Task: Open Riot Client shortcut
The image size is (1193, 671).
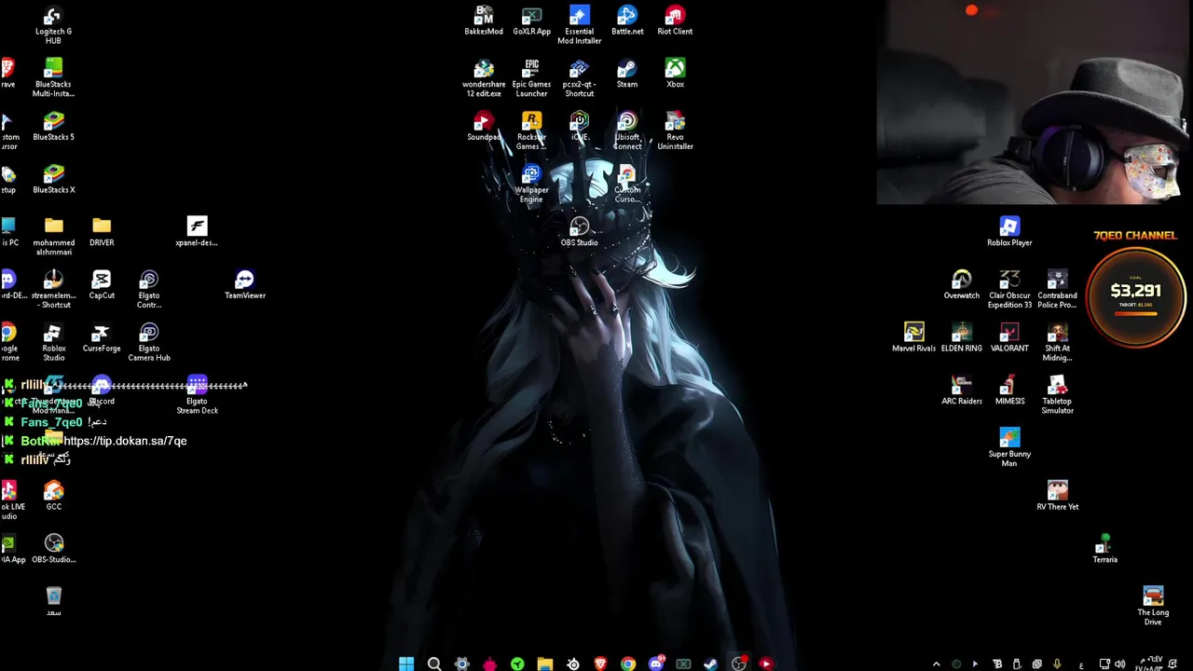Action: coord(675,21)
